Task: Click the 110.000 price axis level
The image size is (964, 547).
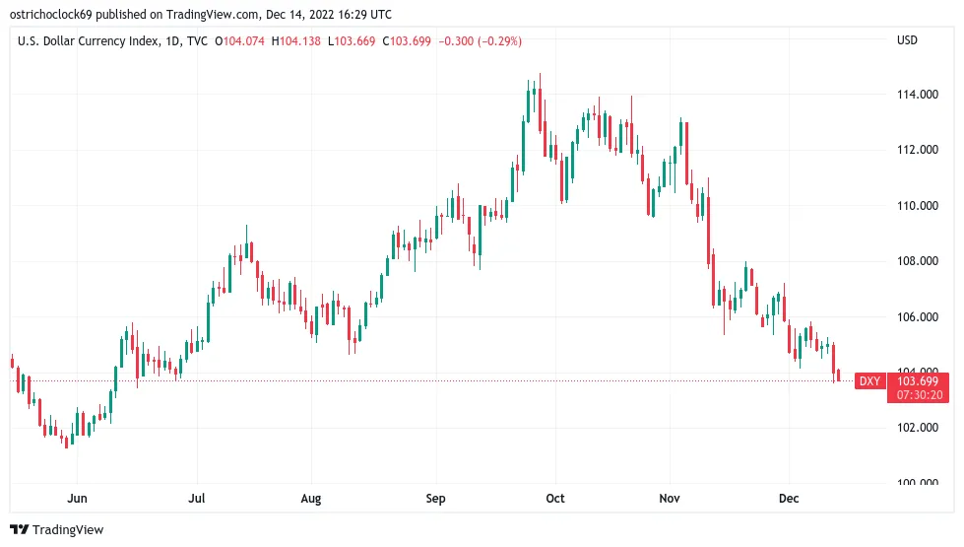Action: coord(918,206)
